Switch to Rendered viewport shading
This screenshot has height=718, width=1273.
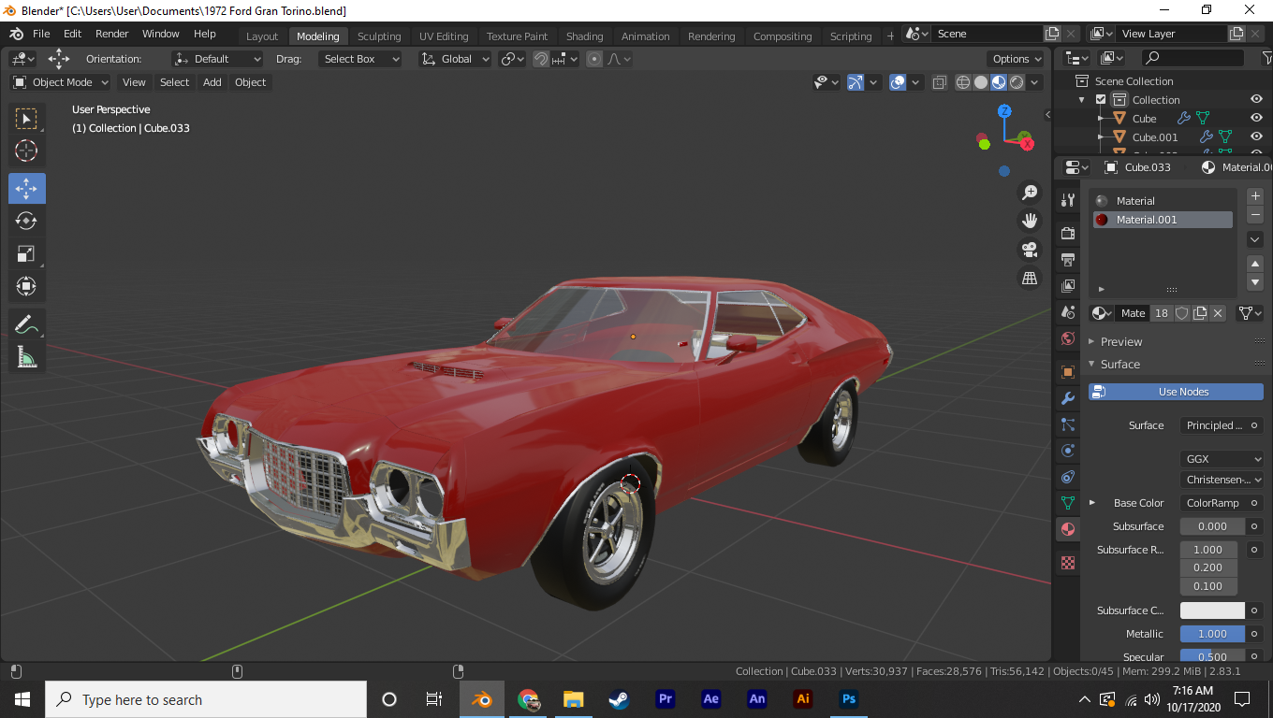tap(1017, 82)
